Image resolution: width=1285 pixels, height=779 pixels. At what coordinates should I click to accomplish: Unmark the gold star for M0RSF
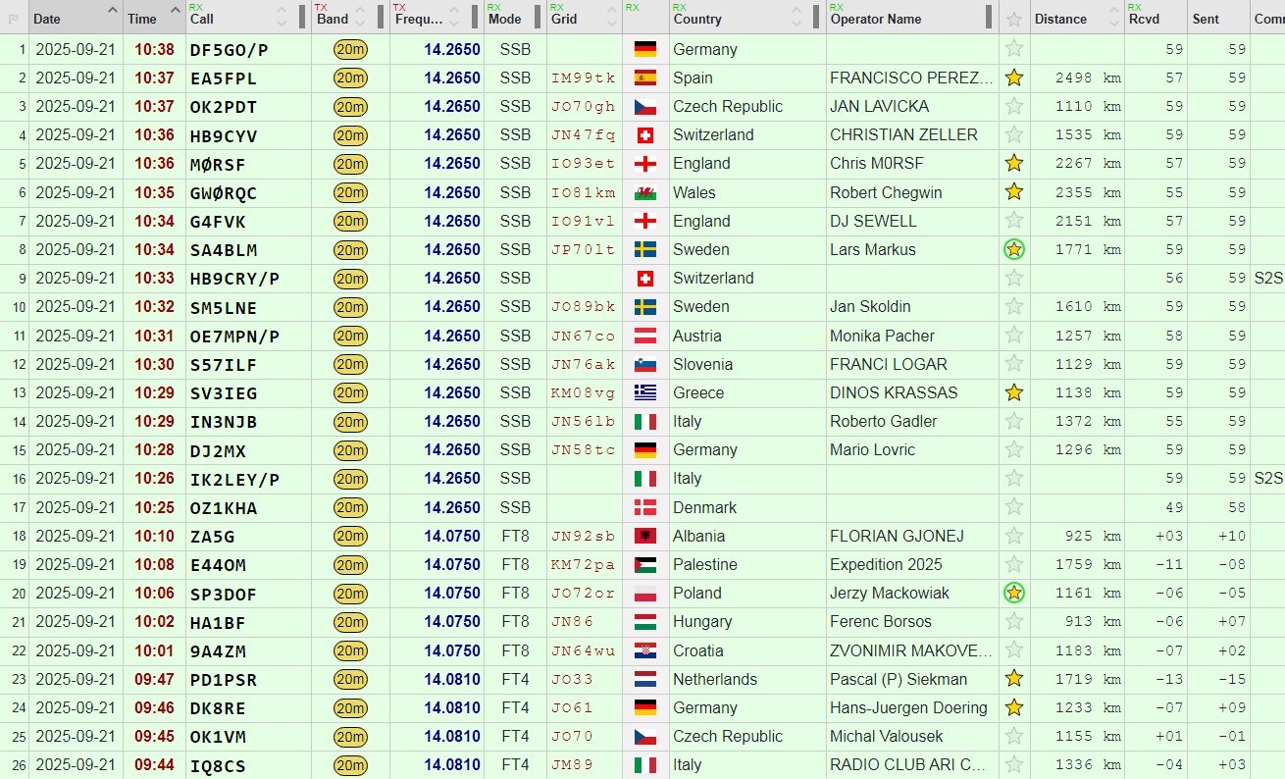(x=1014, y=163)
